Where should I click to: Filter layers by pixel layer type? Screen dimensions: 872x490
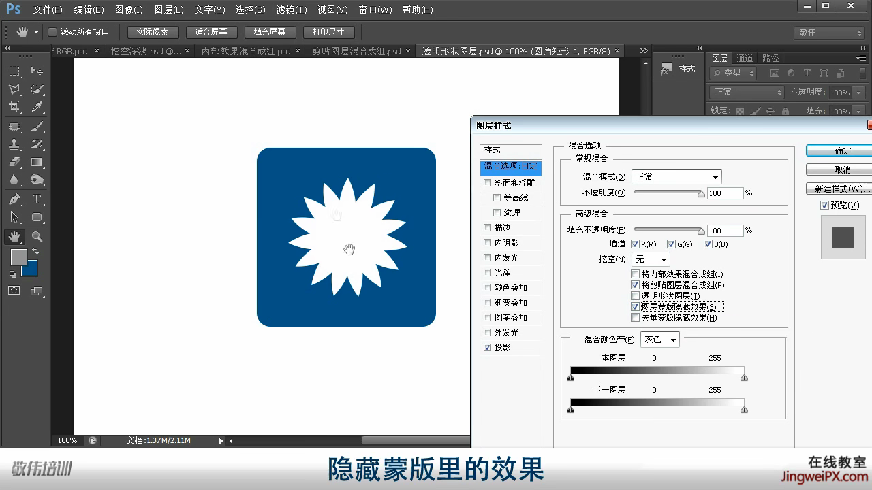point(775,73)
